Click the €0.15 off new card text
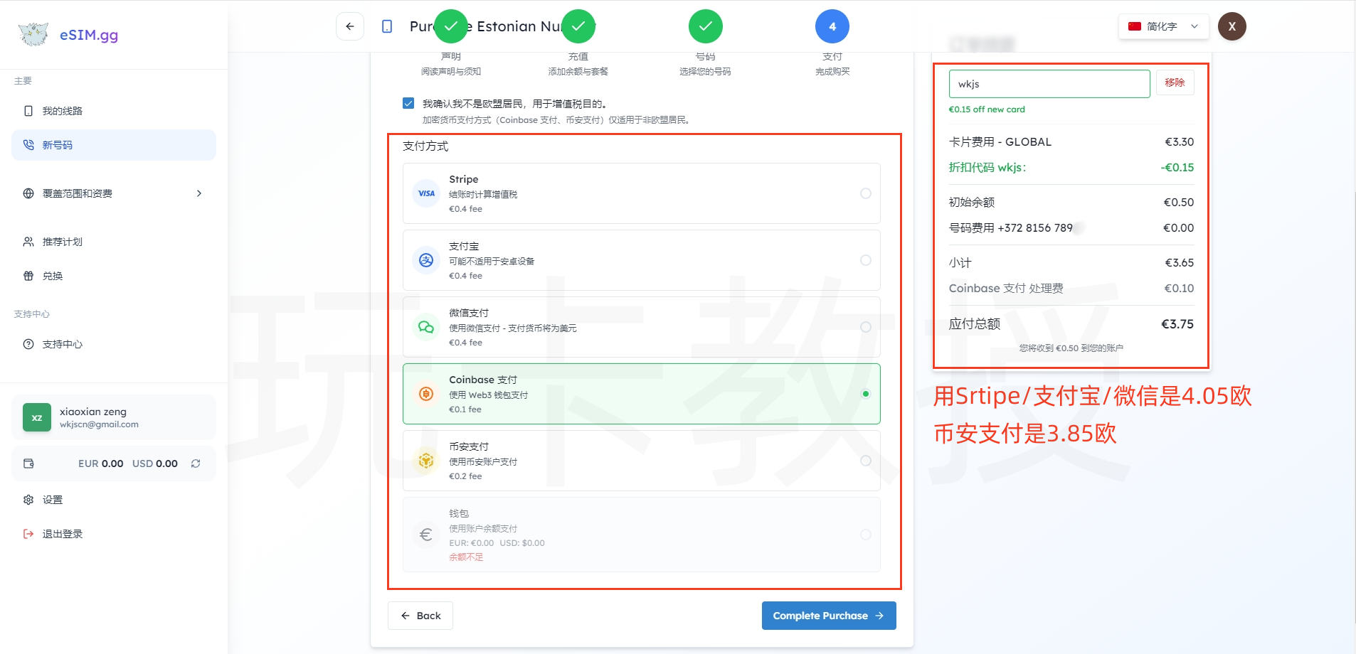1356x654 pixels. pyautogui.click(x=987, y=109)
